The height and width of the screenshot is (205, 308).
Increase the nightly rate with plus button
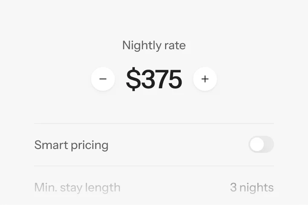(205, 79)
